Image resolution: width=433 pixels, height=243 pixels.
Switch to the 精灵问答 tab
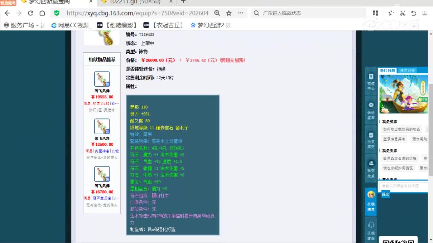point(407,71)
